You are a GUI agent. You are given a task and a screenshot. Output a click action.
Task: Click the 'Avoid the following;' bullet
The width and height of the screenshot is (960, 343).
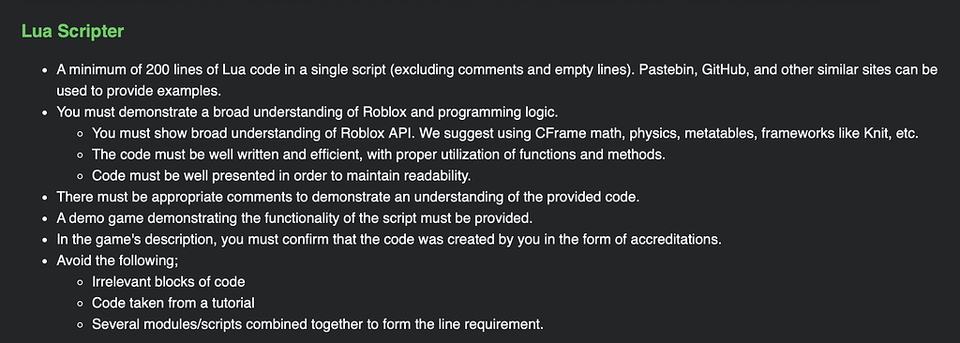click(117, 261)
